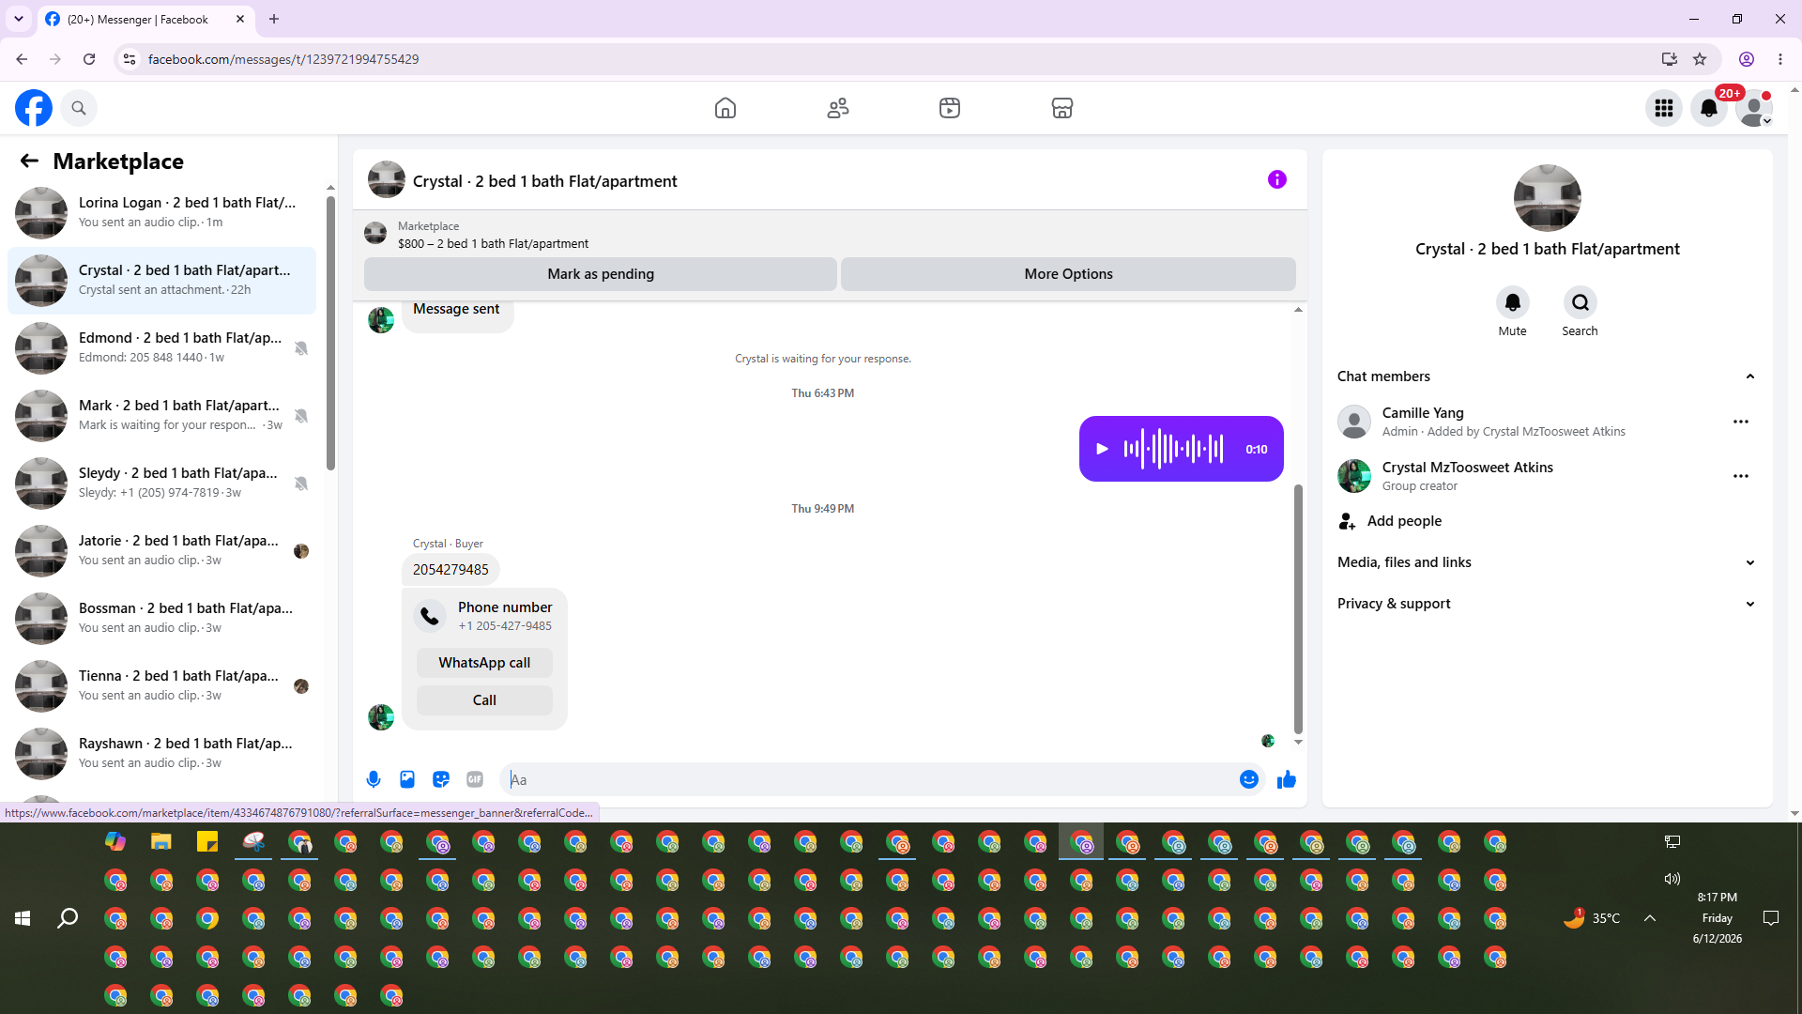Attach a photo using the image icon
This screenshot has height=1014, width=1802.
(x=407, y=779)
